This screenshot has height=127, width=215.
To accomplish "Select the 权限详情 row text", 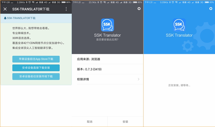I will (x=83, y=79).
